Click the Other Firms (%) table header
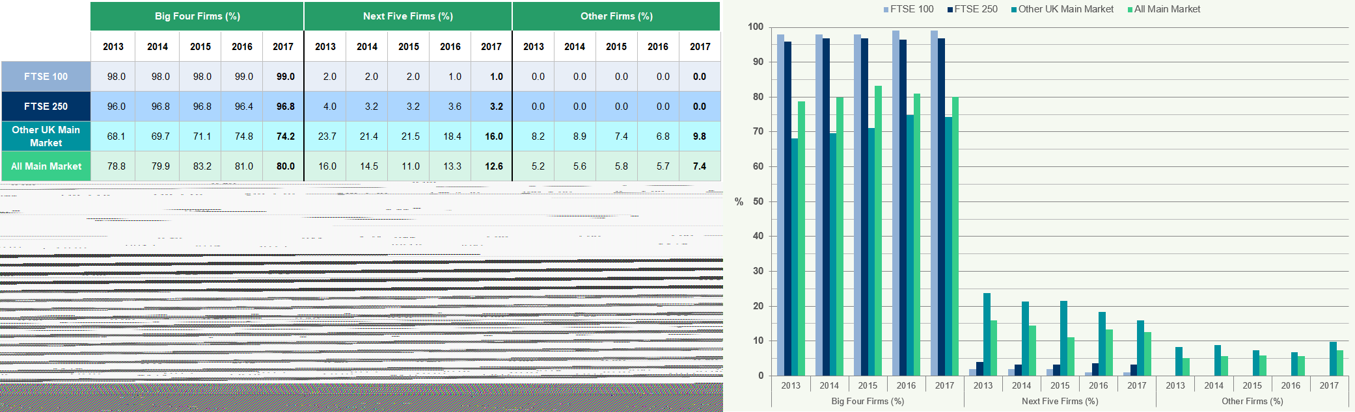 [x=616, y=16]
